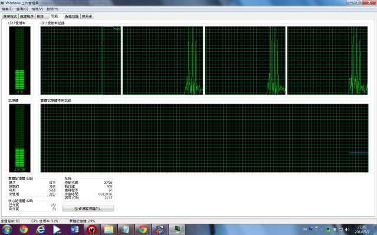Screen dimensions: 377x235
Task: Click the third CPU core history graph
Action: (x=245, y=61)
